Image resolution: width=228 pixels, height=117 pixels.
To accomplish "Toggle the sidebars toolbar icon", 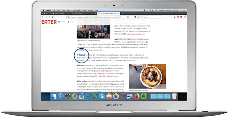I will [x=178, y=17].
